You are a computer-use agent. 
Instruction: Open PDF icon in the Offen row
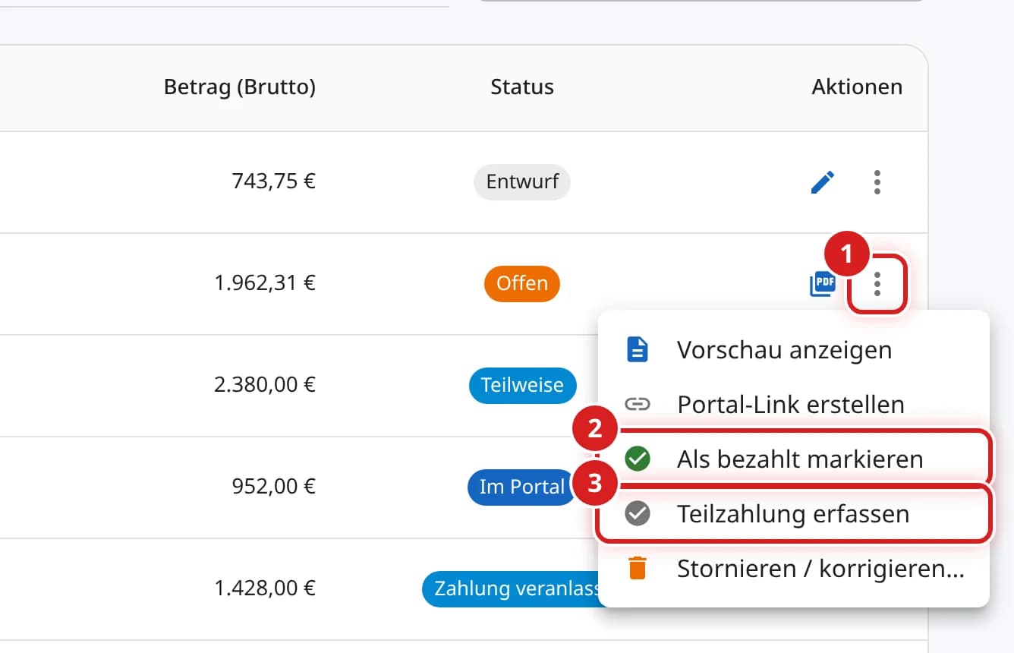click(x=823, y=284)
